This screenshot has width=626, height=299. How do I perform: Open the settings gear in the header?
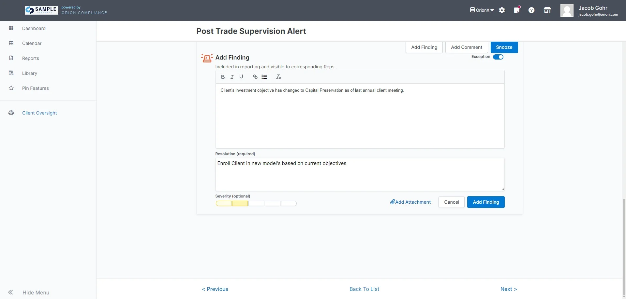click(x=502, y=10)
